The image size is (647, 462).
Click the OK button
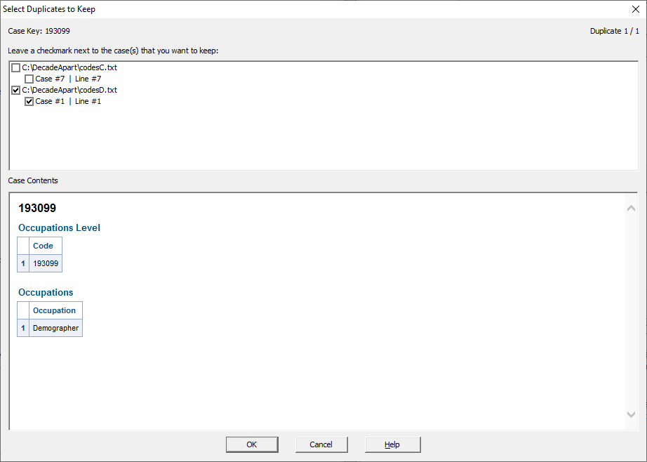tap(251, 444)
